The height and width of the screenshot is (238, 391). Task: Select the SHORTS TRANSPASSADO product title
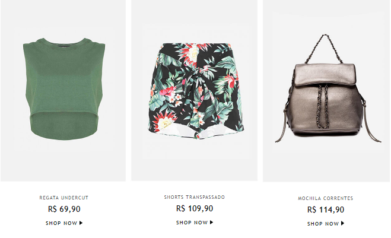click(195, 197)
